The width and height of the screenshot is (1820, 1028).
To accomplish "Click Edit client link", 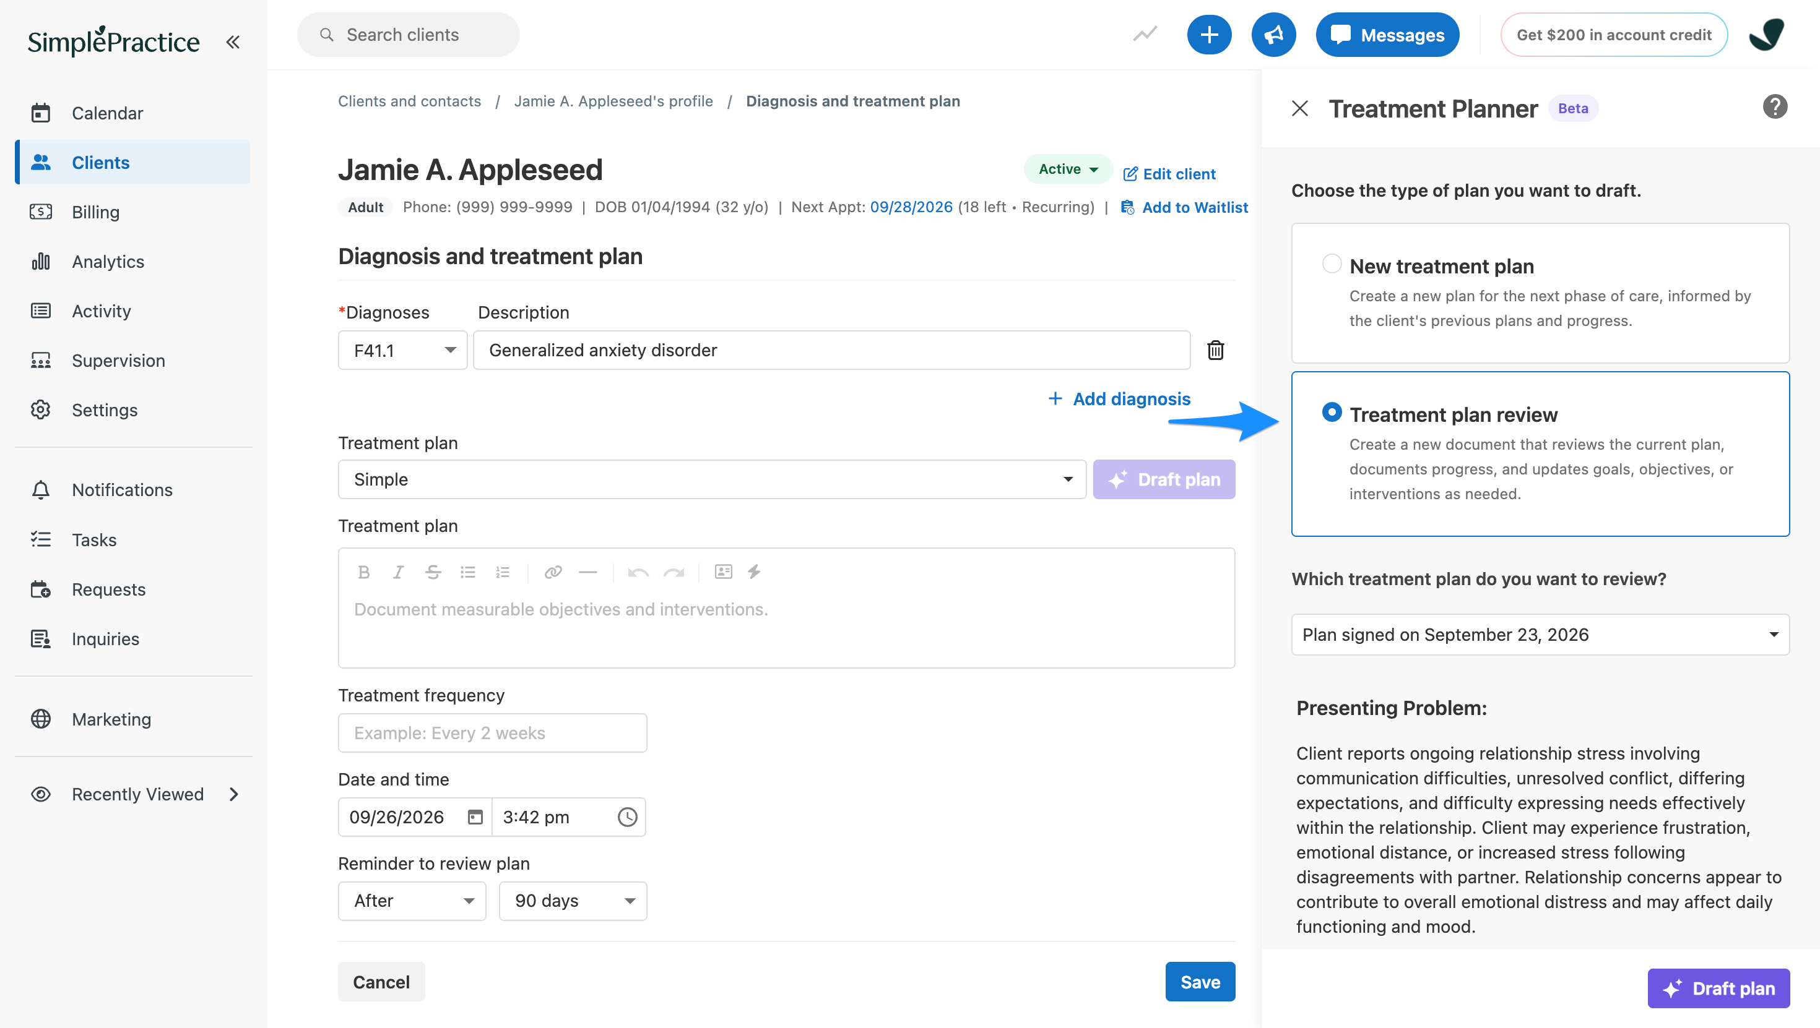I will point(1169,174).
